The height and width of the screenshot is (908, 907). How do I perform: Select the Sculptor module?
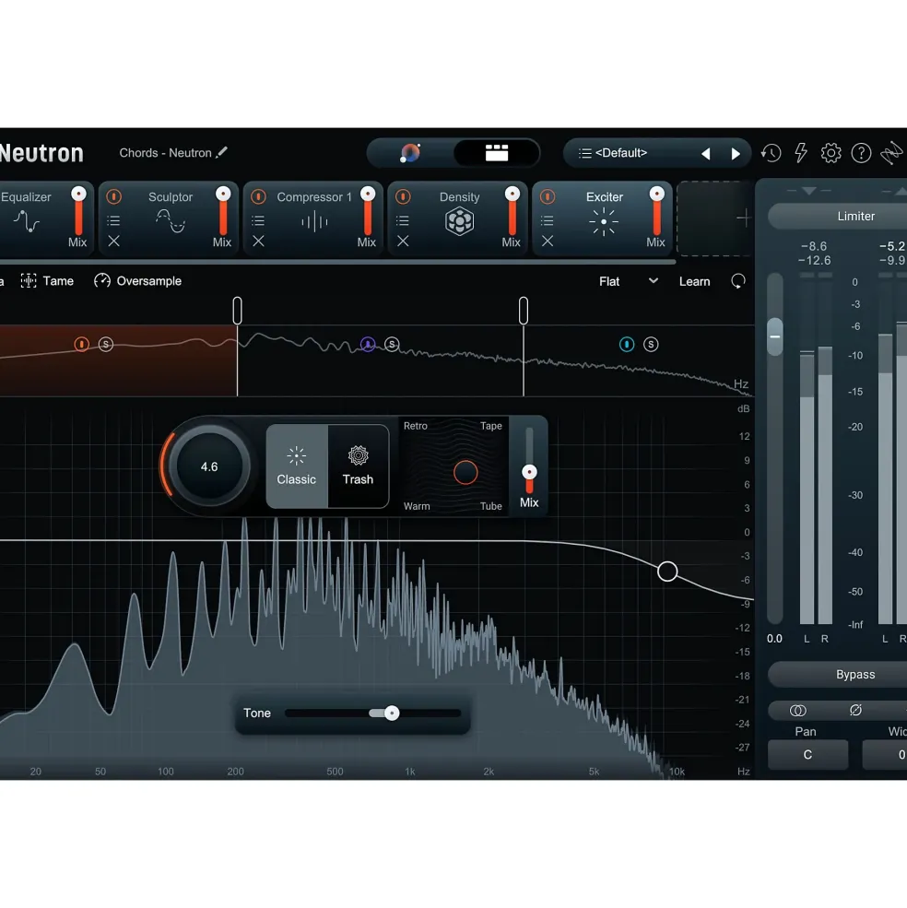(x=171, y=218)
